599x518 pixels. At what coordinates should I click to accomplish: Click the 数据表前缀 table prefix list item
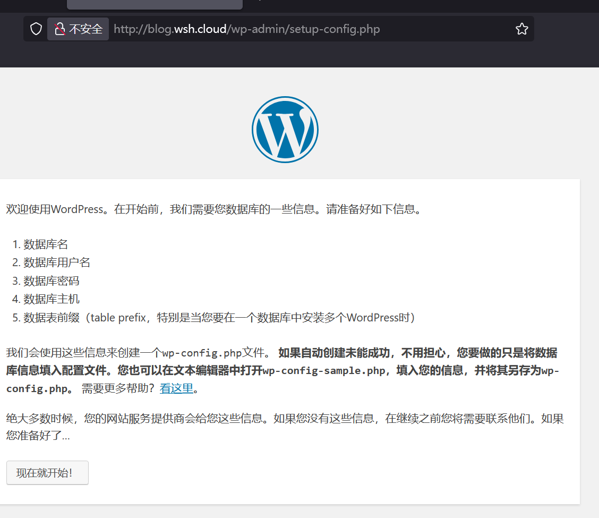point(219,318)
